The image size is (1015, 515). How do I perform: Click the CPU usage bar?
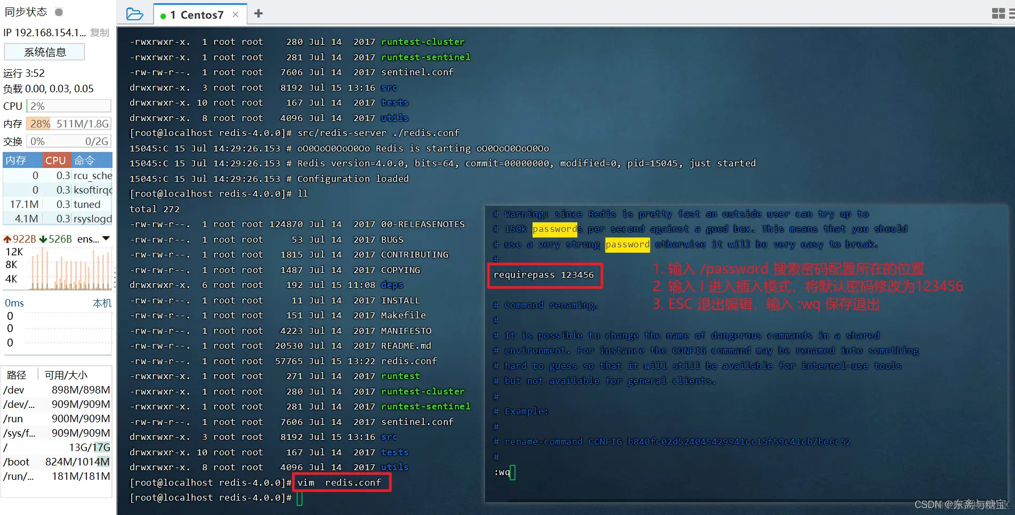coord(69,106)
